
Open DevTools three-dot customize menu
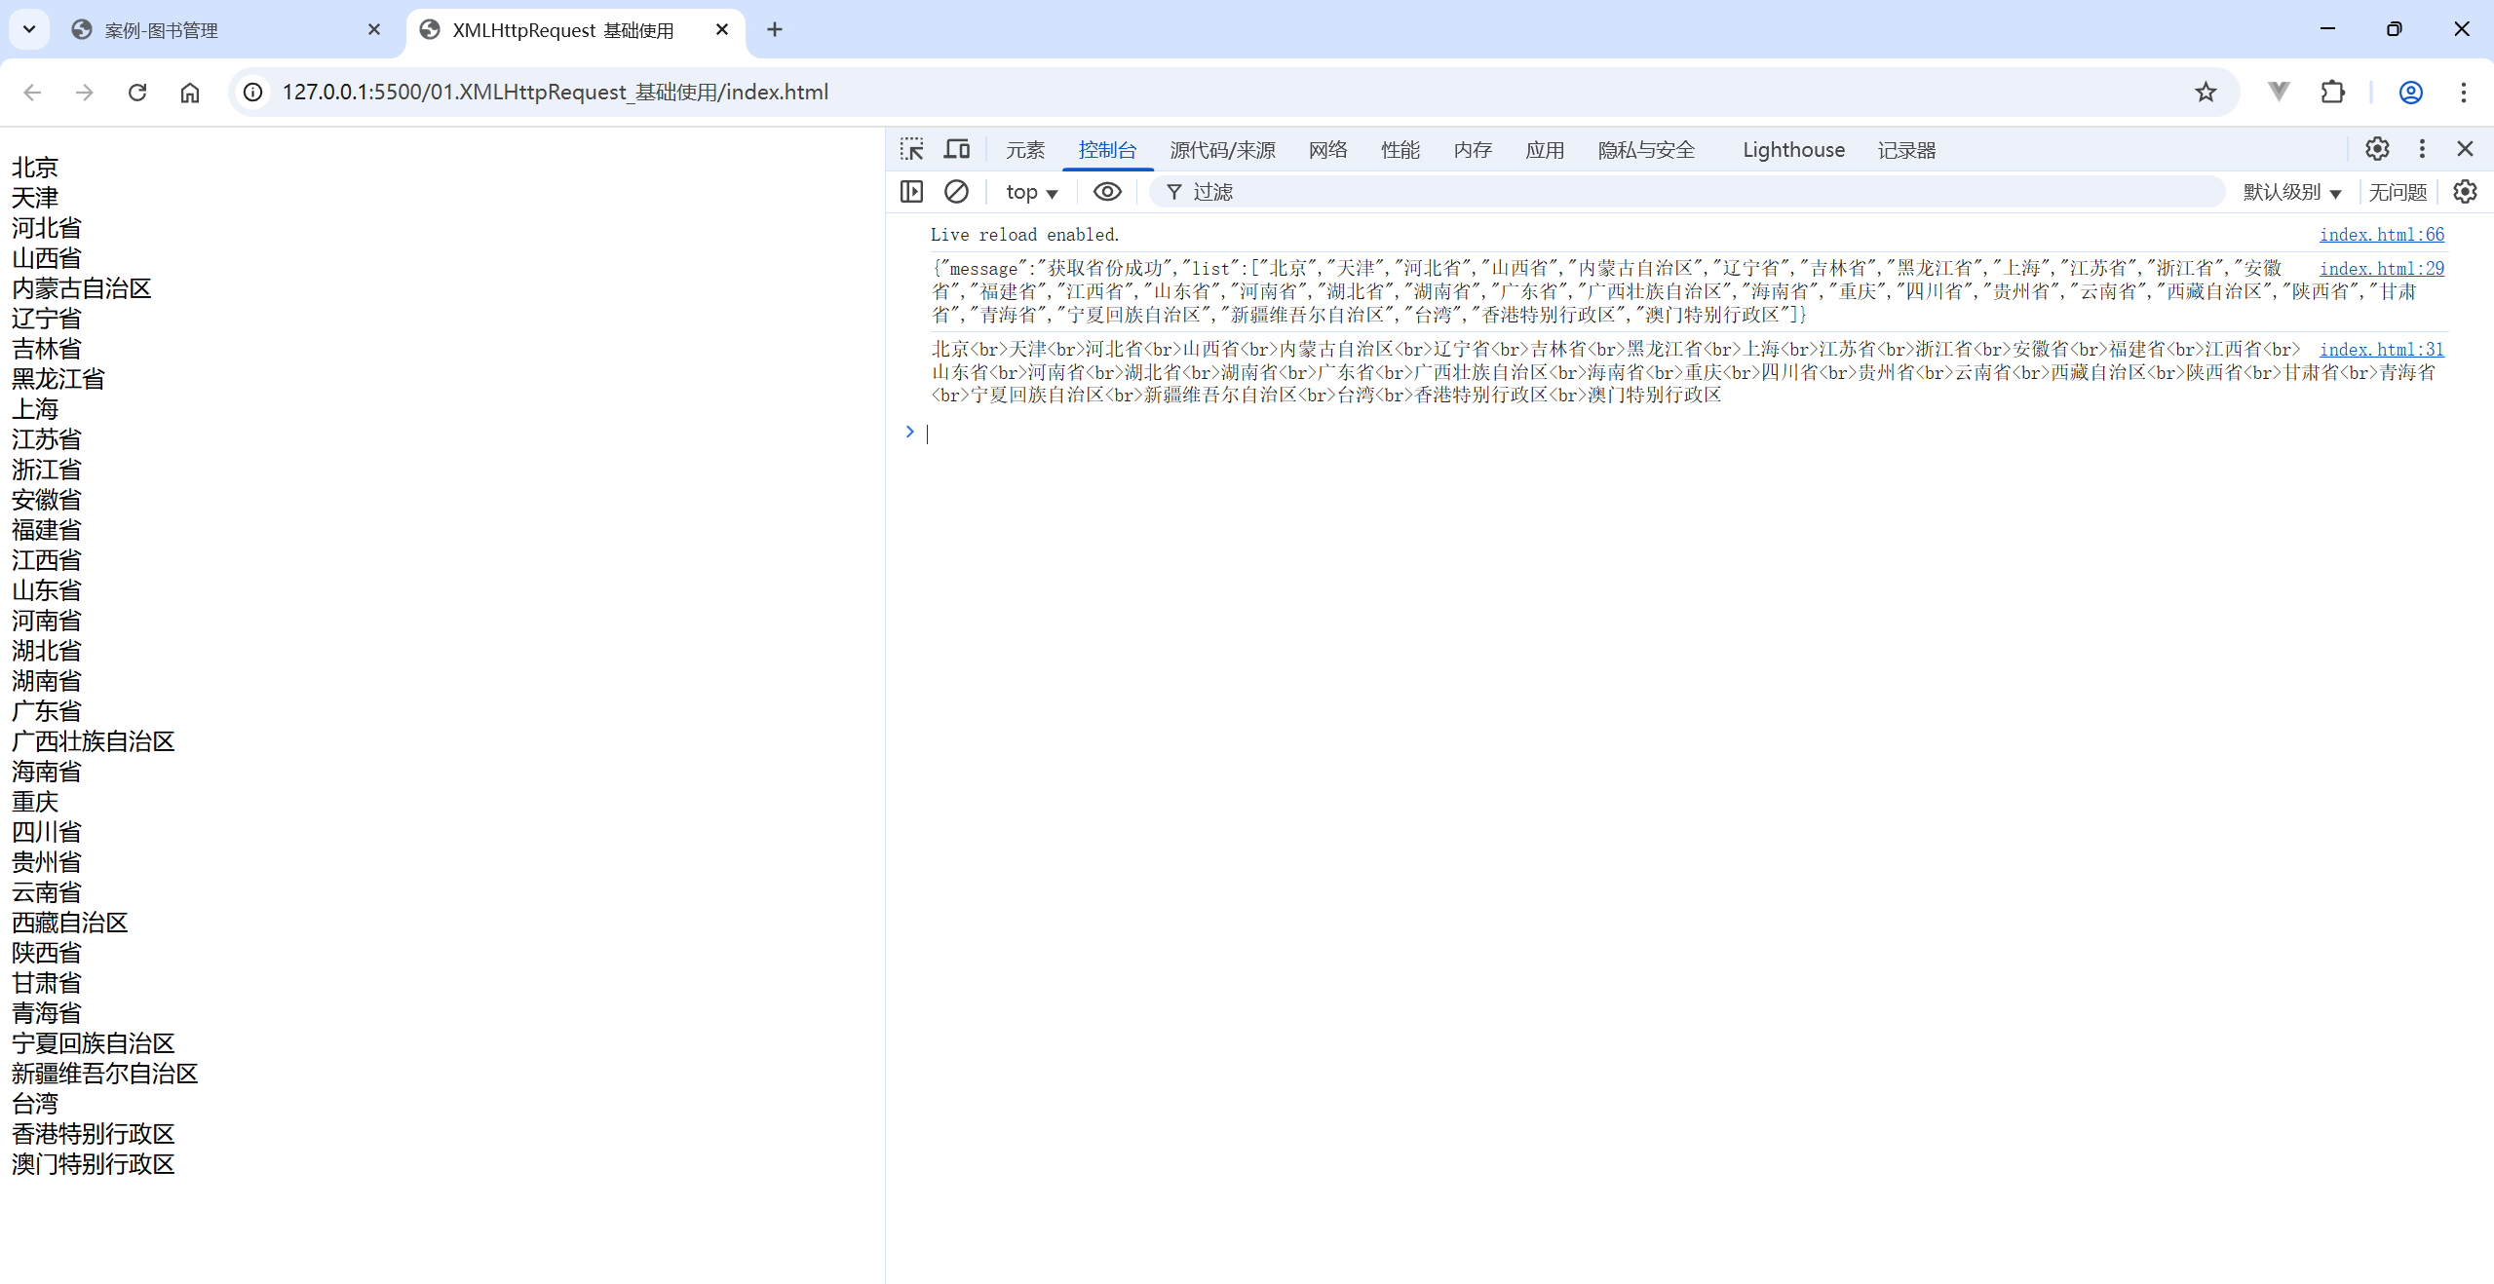click(2422, 149)
